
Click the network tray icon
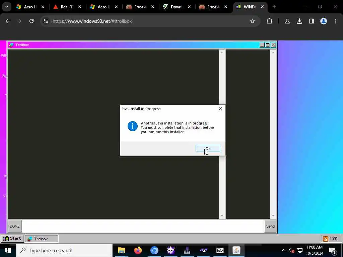coord(300,250)
